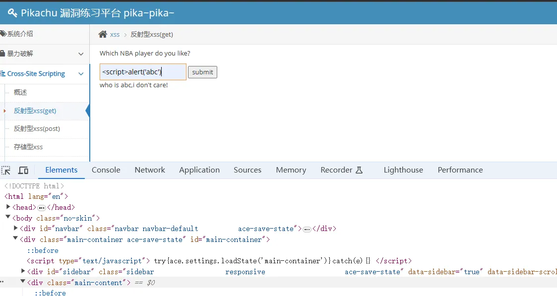Click the submit button

(x=202, y=72)
